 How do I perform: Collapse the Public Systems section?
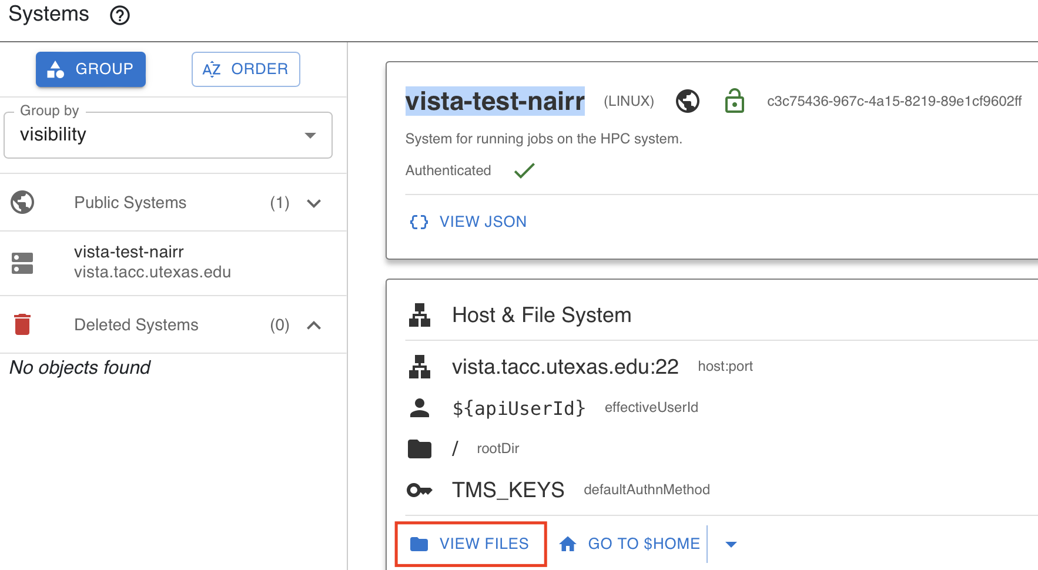pyautogui.click(x=314, y=203)
